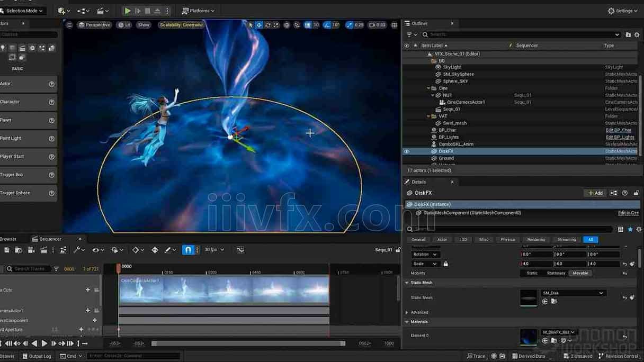Viewport: 644px width, 362px height.
Task: Open Outliner settings gear icon
Action: [637, 34]
